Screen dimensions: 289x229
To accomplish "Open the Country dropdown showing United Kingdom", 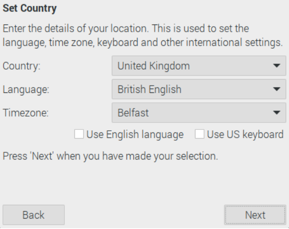I will (x=199, y=66).
